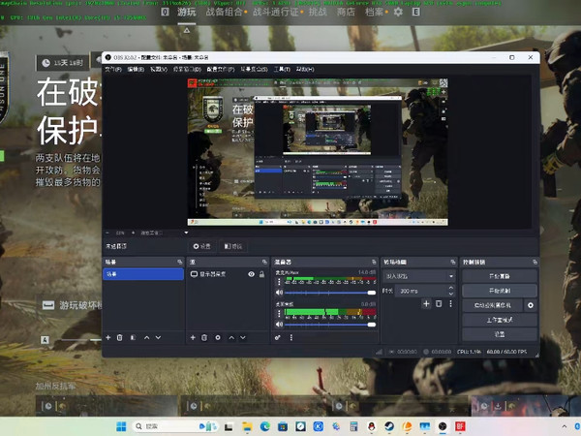581x436 pixels.
Task: Pop out the Controls dock panel
Action: point(535,263)
